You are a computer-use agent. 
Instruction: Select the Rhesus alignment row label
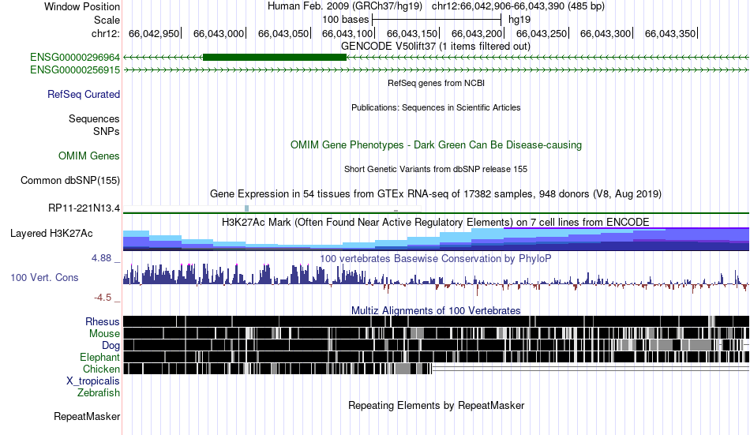(103, 321)
